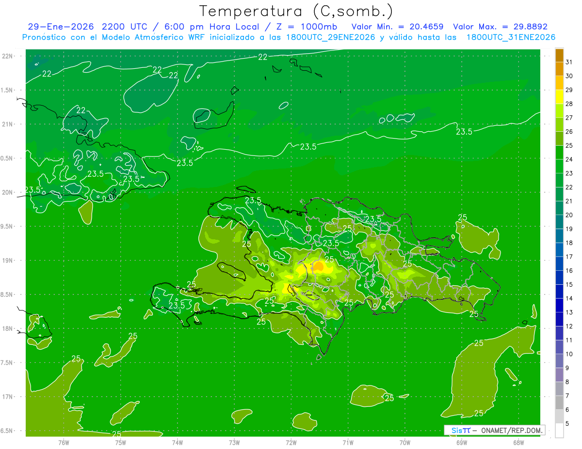Click the '18N' latitude axis label
Image resolution: width=582 pixels, height=449 pixels.
click(x=8, y=328)
